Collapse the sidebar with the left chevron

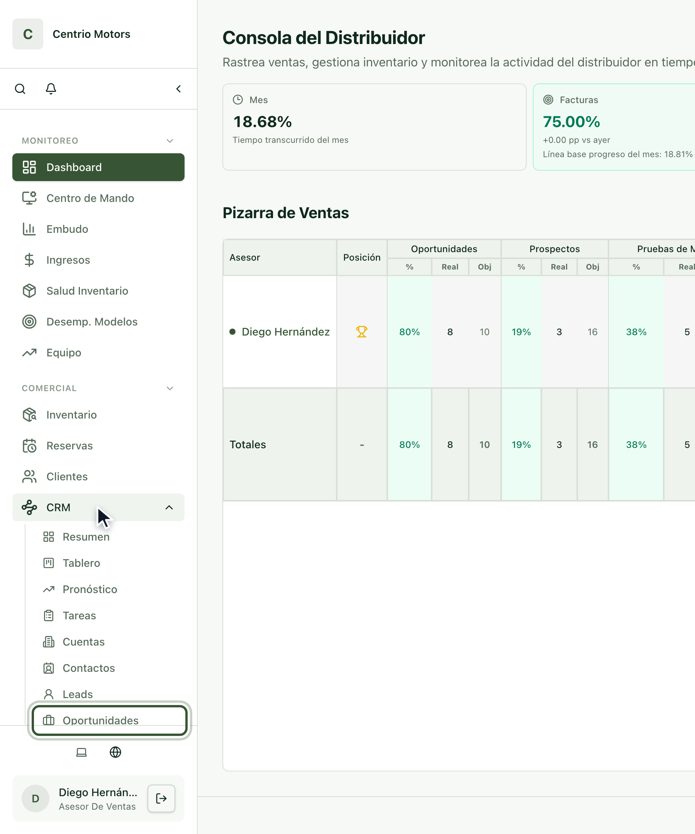point(179,88)
